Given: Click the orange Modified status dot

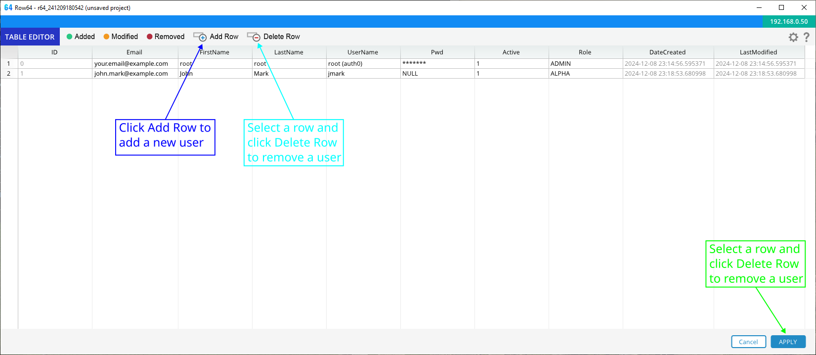Looking at the screenshot, I should point(106,37).
